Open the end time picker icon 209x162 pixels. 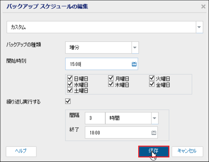(x=154, y=133)
